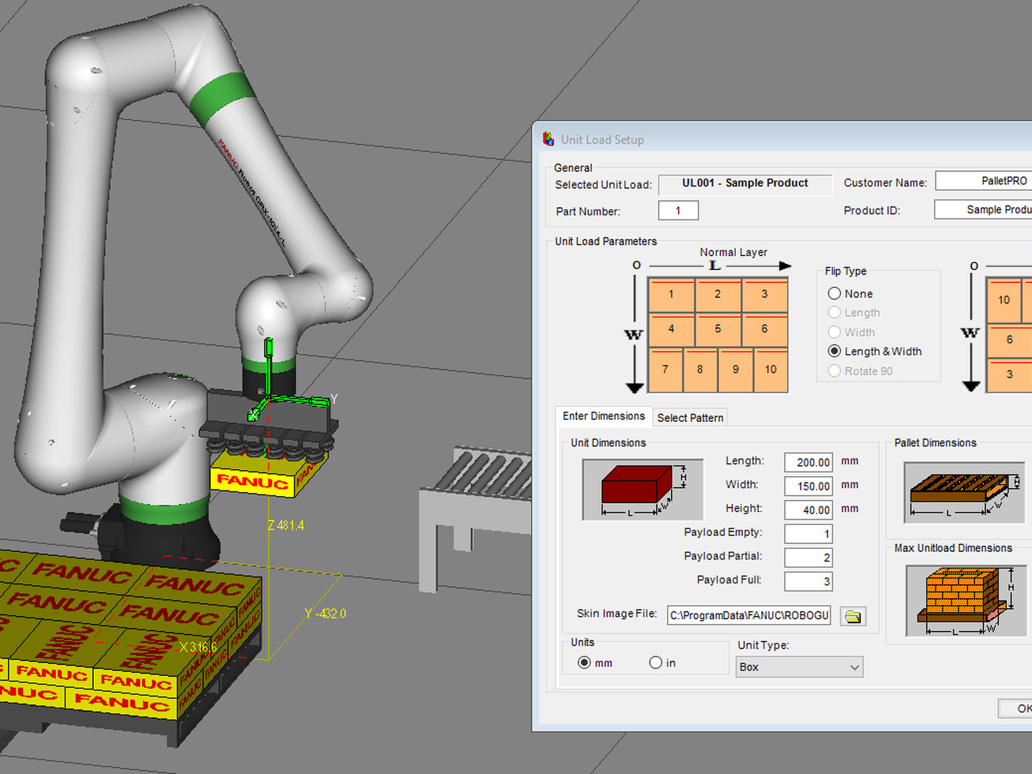Switch to the Select Pattern tab
Screen dimensions: 1032x774
690,418
